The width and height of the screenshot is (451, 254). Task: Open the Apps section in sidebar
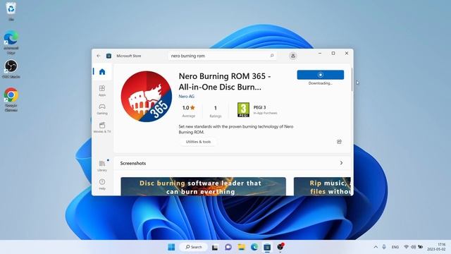pos(102,90)
